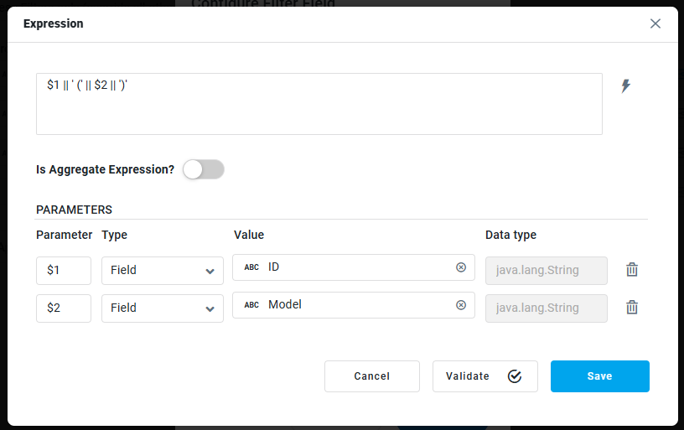Validate the expression
This screenshot has width=684, height=430.
click(484, 376)
